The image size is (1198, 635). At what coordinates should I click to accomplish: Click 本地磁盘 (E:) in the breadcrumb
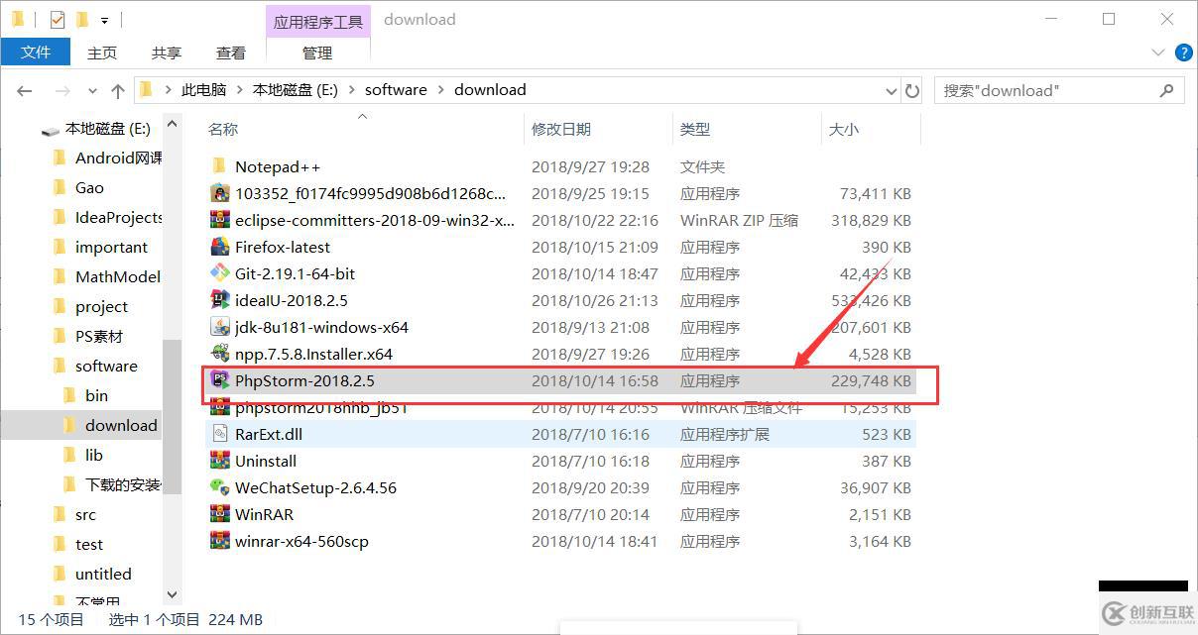point(296,89)
